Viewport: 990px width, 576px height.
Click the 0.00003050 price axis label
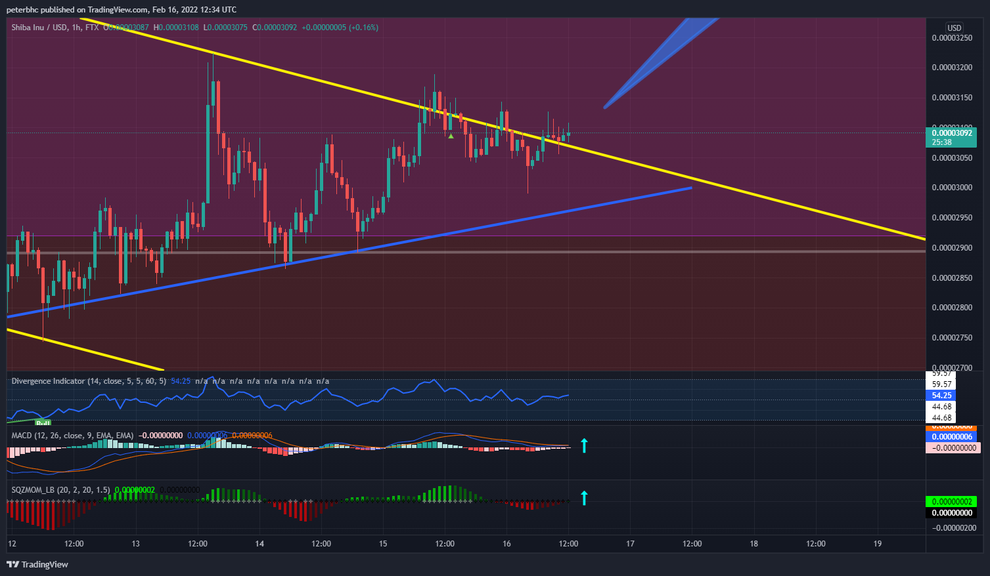(x=952, y=158)
